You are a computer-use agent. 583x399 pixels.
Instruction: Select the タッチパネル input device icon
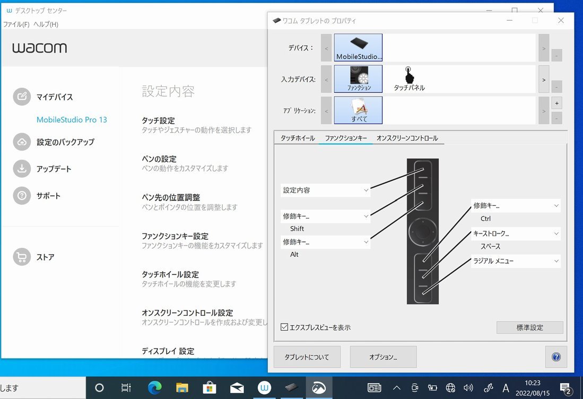pos(409,79)
